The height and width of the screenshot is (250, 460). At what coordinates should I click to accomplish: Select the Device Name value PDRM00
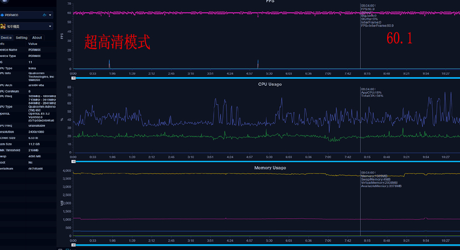click(34, 50)
